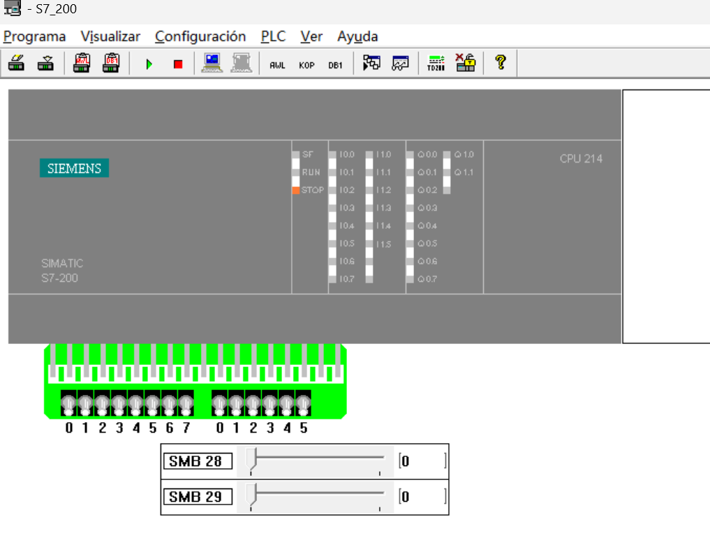Toggle switch 2 of the second input group
The width and height of the screenshot is (710, 538).
(x=253, y=403)
